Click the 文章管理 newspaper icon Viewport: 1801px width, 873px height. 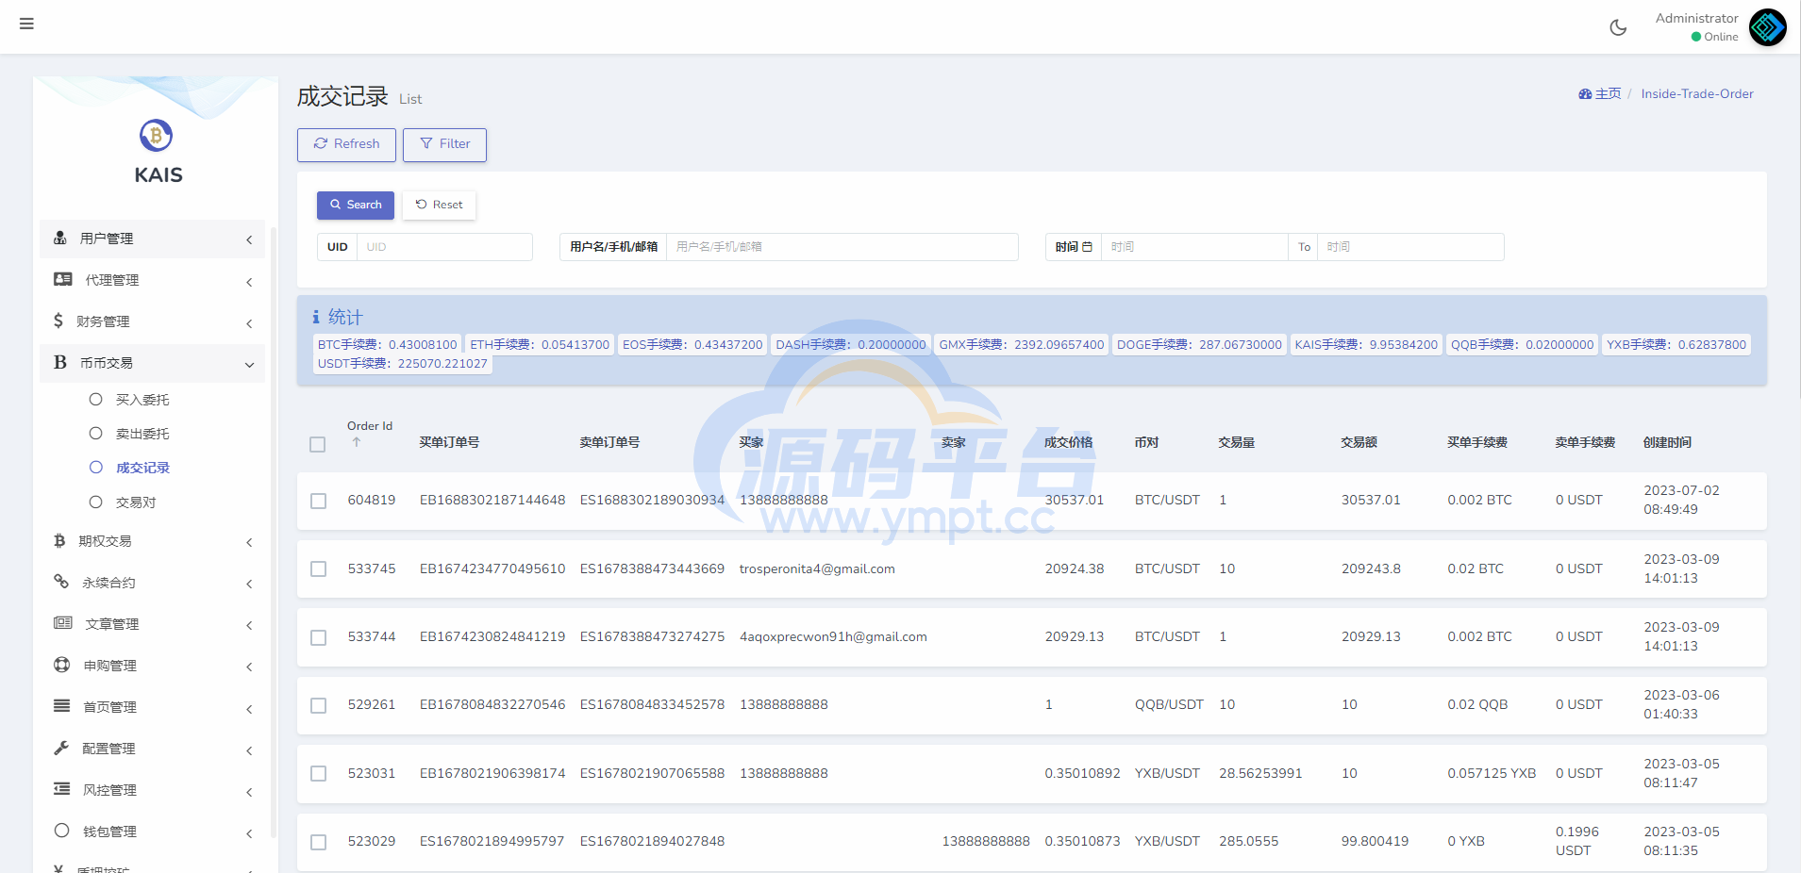(x=63, y=623)
